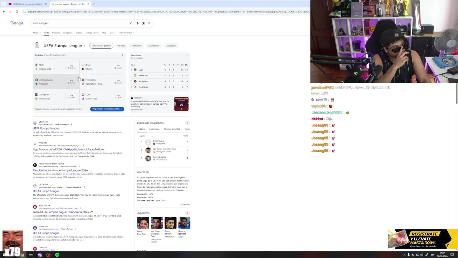Open the Ludogorets vs Ferencváros match
The height and width of the screenshot is (258, 458).
tap(56, 96)
